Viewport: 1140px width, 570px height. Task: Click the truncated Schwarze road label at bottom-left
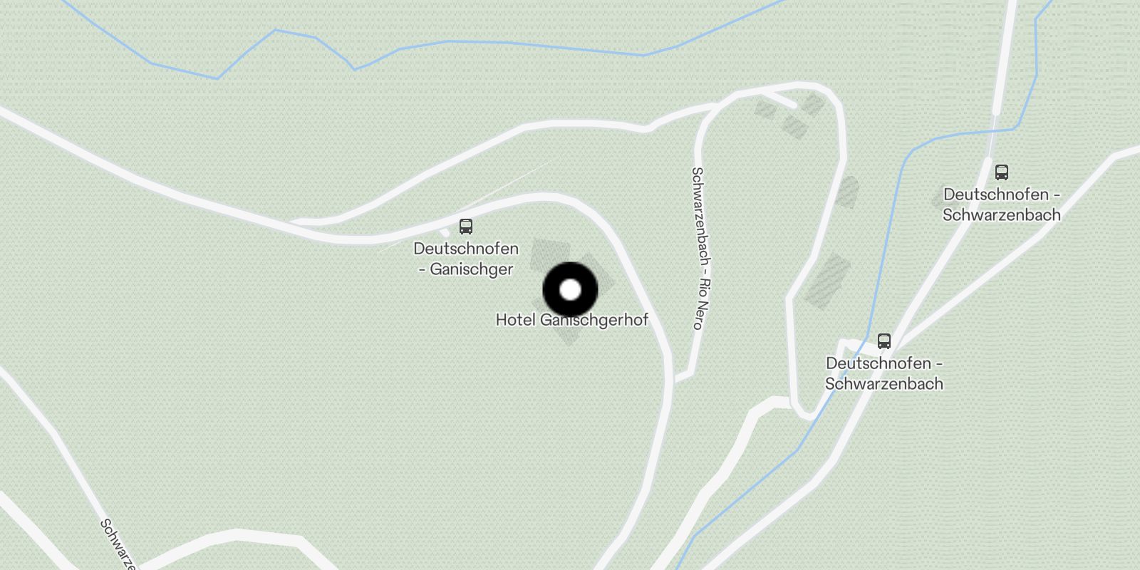pyautogui.click(x=118, y=544)
